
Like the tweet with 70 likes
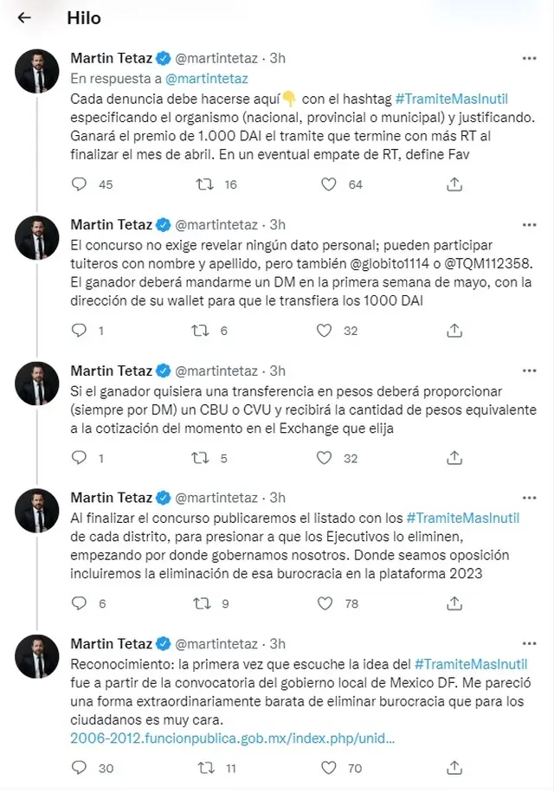[x=329, y=768]
